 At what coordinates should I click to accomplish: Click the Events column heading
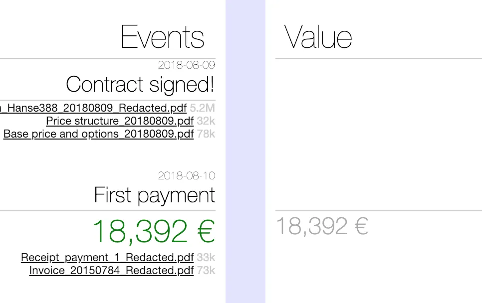coord(163,37)
